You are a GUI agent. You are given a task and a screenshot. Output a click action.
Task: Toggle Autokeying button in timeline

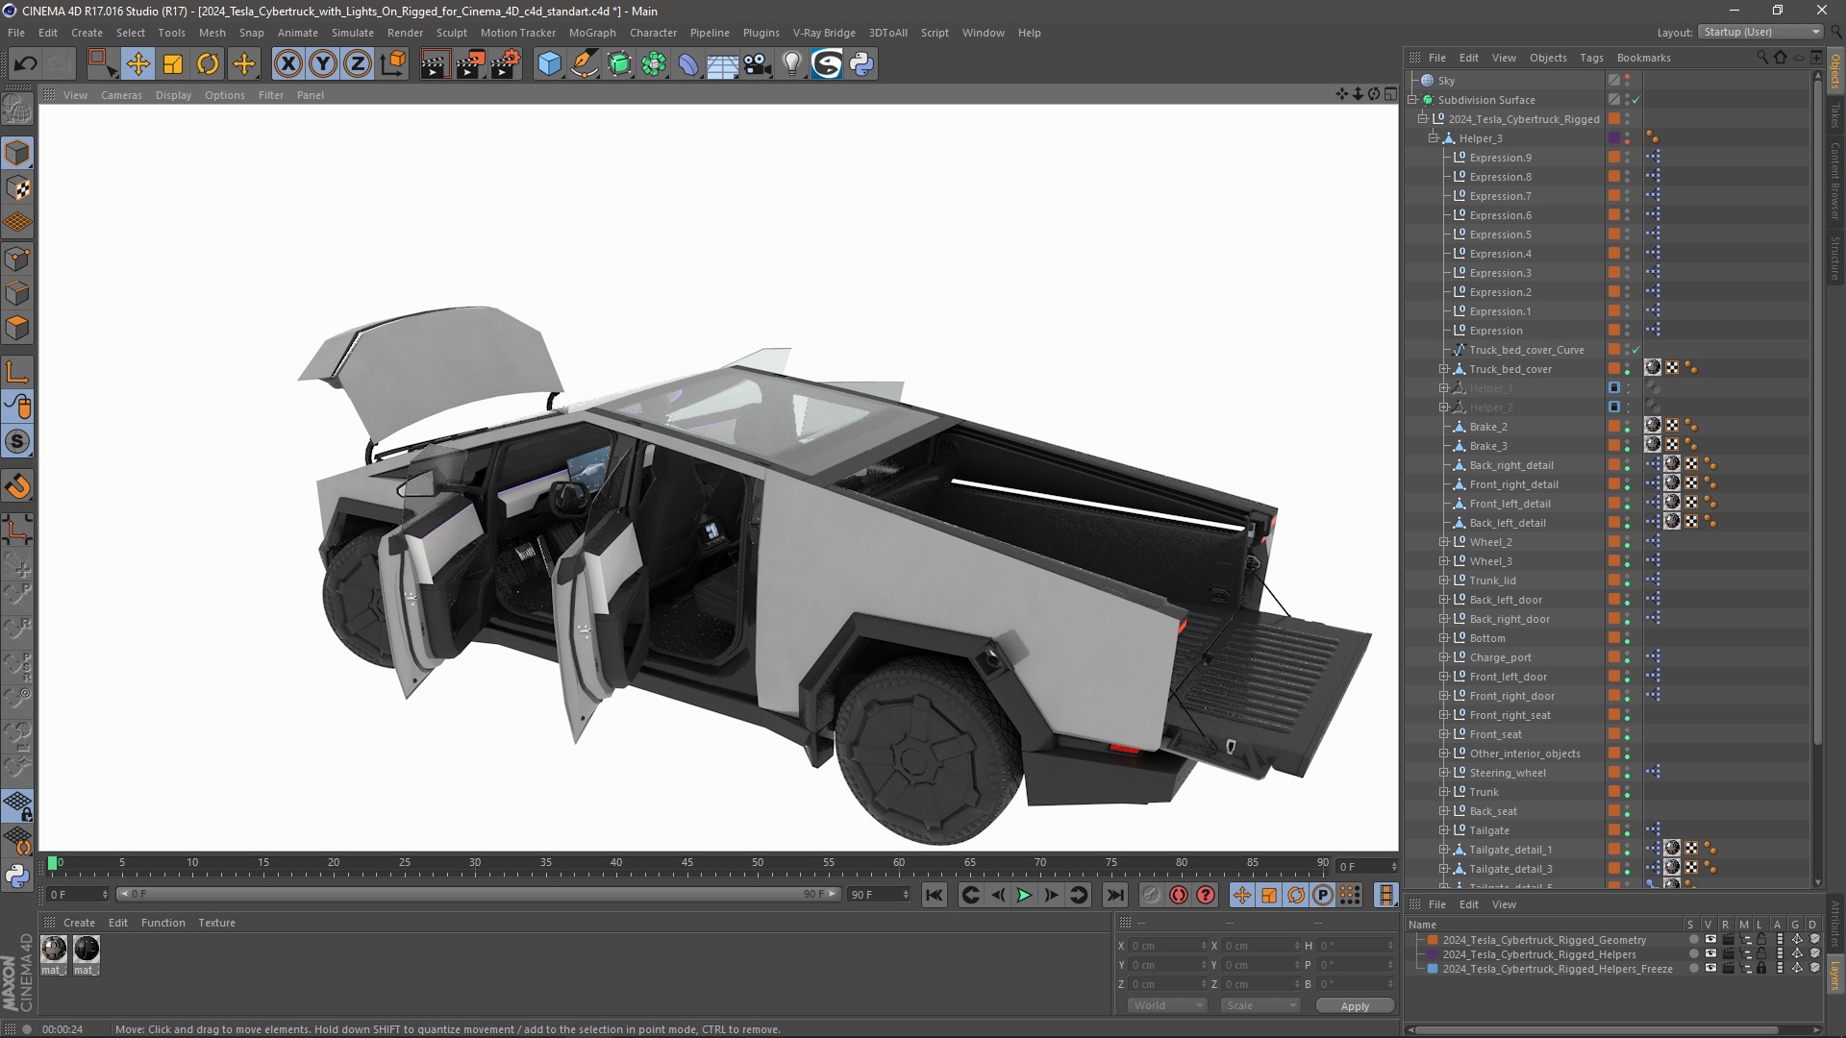click(x=1179, y=896)
